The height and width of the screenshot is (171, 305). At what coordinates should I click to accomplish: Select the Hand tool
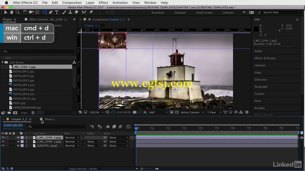click(x=12, y=13)
